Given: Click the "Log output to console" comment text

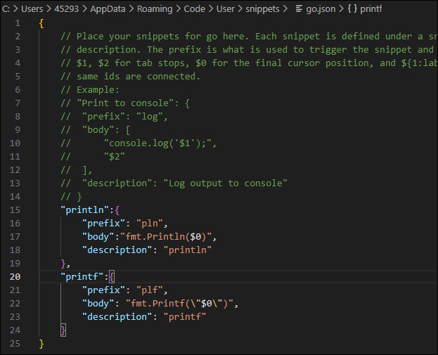Looking at the screenshot, I should [x=225, y=183].
